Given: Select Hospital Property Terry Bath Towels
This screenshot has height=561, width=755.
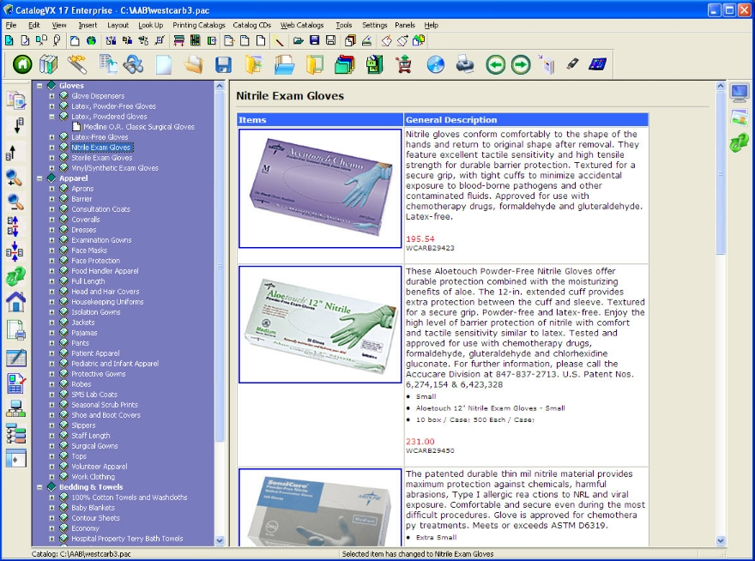Looking at the screenshot, I should click(x=127, y=539).
